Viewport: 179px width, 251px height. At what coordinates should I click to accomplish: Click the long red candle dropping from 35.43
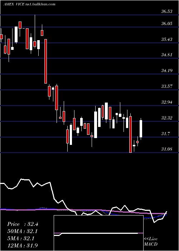[x=45, y=61]
